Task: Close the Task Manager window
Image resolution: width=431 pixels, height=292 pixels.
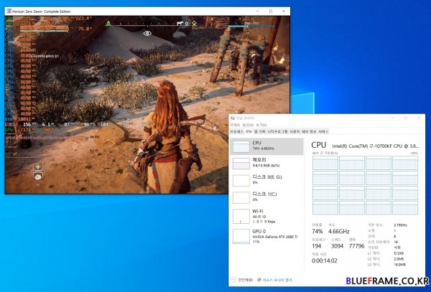Action: click(x=419, y=118)
